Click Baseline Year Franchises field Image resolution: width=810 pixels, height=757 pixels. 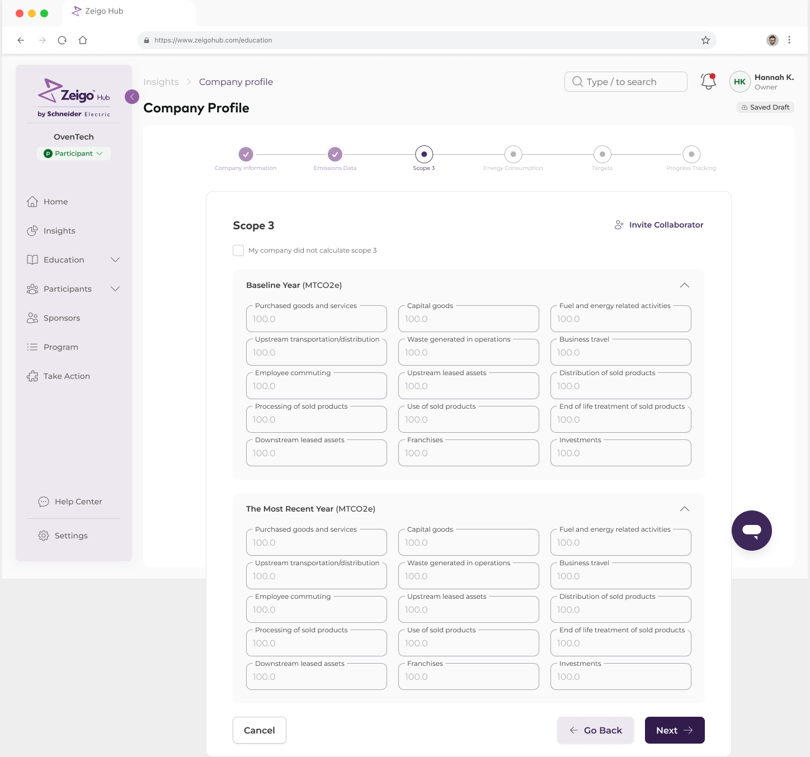(x=469, y=453)
